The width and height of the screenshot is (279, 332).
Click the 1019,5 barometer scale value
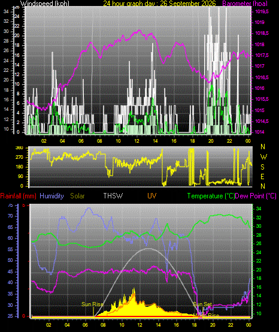tap(262, 11)
